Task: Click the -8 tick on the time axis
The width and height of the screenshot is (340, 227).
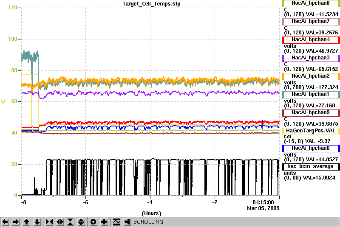Action: click(x=23, y=202)
